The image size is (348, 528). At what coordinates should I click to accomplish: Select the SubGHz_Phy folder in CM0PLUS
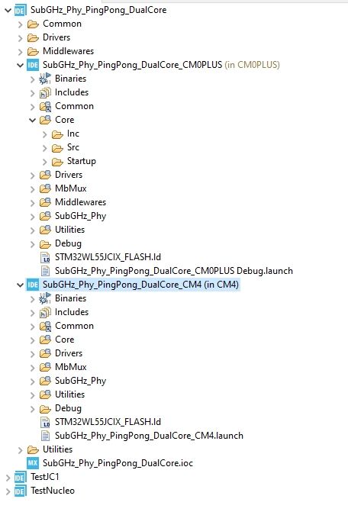[81, 216]
